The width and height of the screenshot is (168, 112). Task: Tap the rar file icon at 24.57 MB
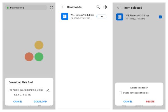(65, 17)
